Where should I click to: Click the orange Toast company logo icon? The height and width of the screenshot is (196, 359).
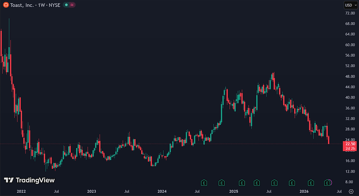click(x=6, y=5)
